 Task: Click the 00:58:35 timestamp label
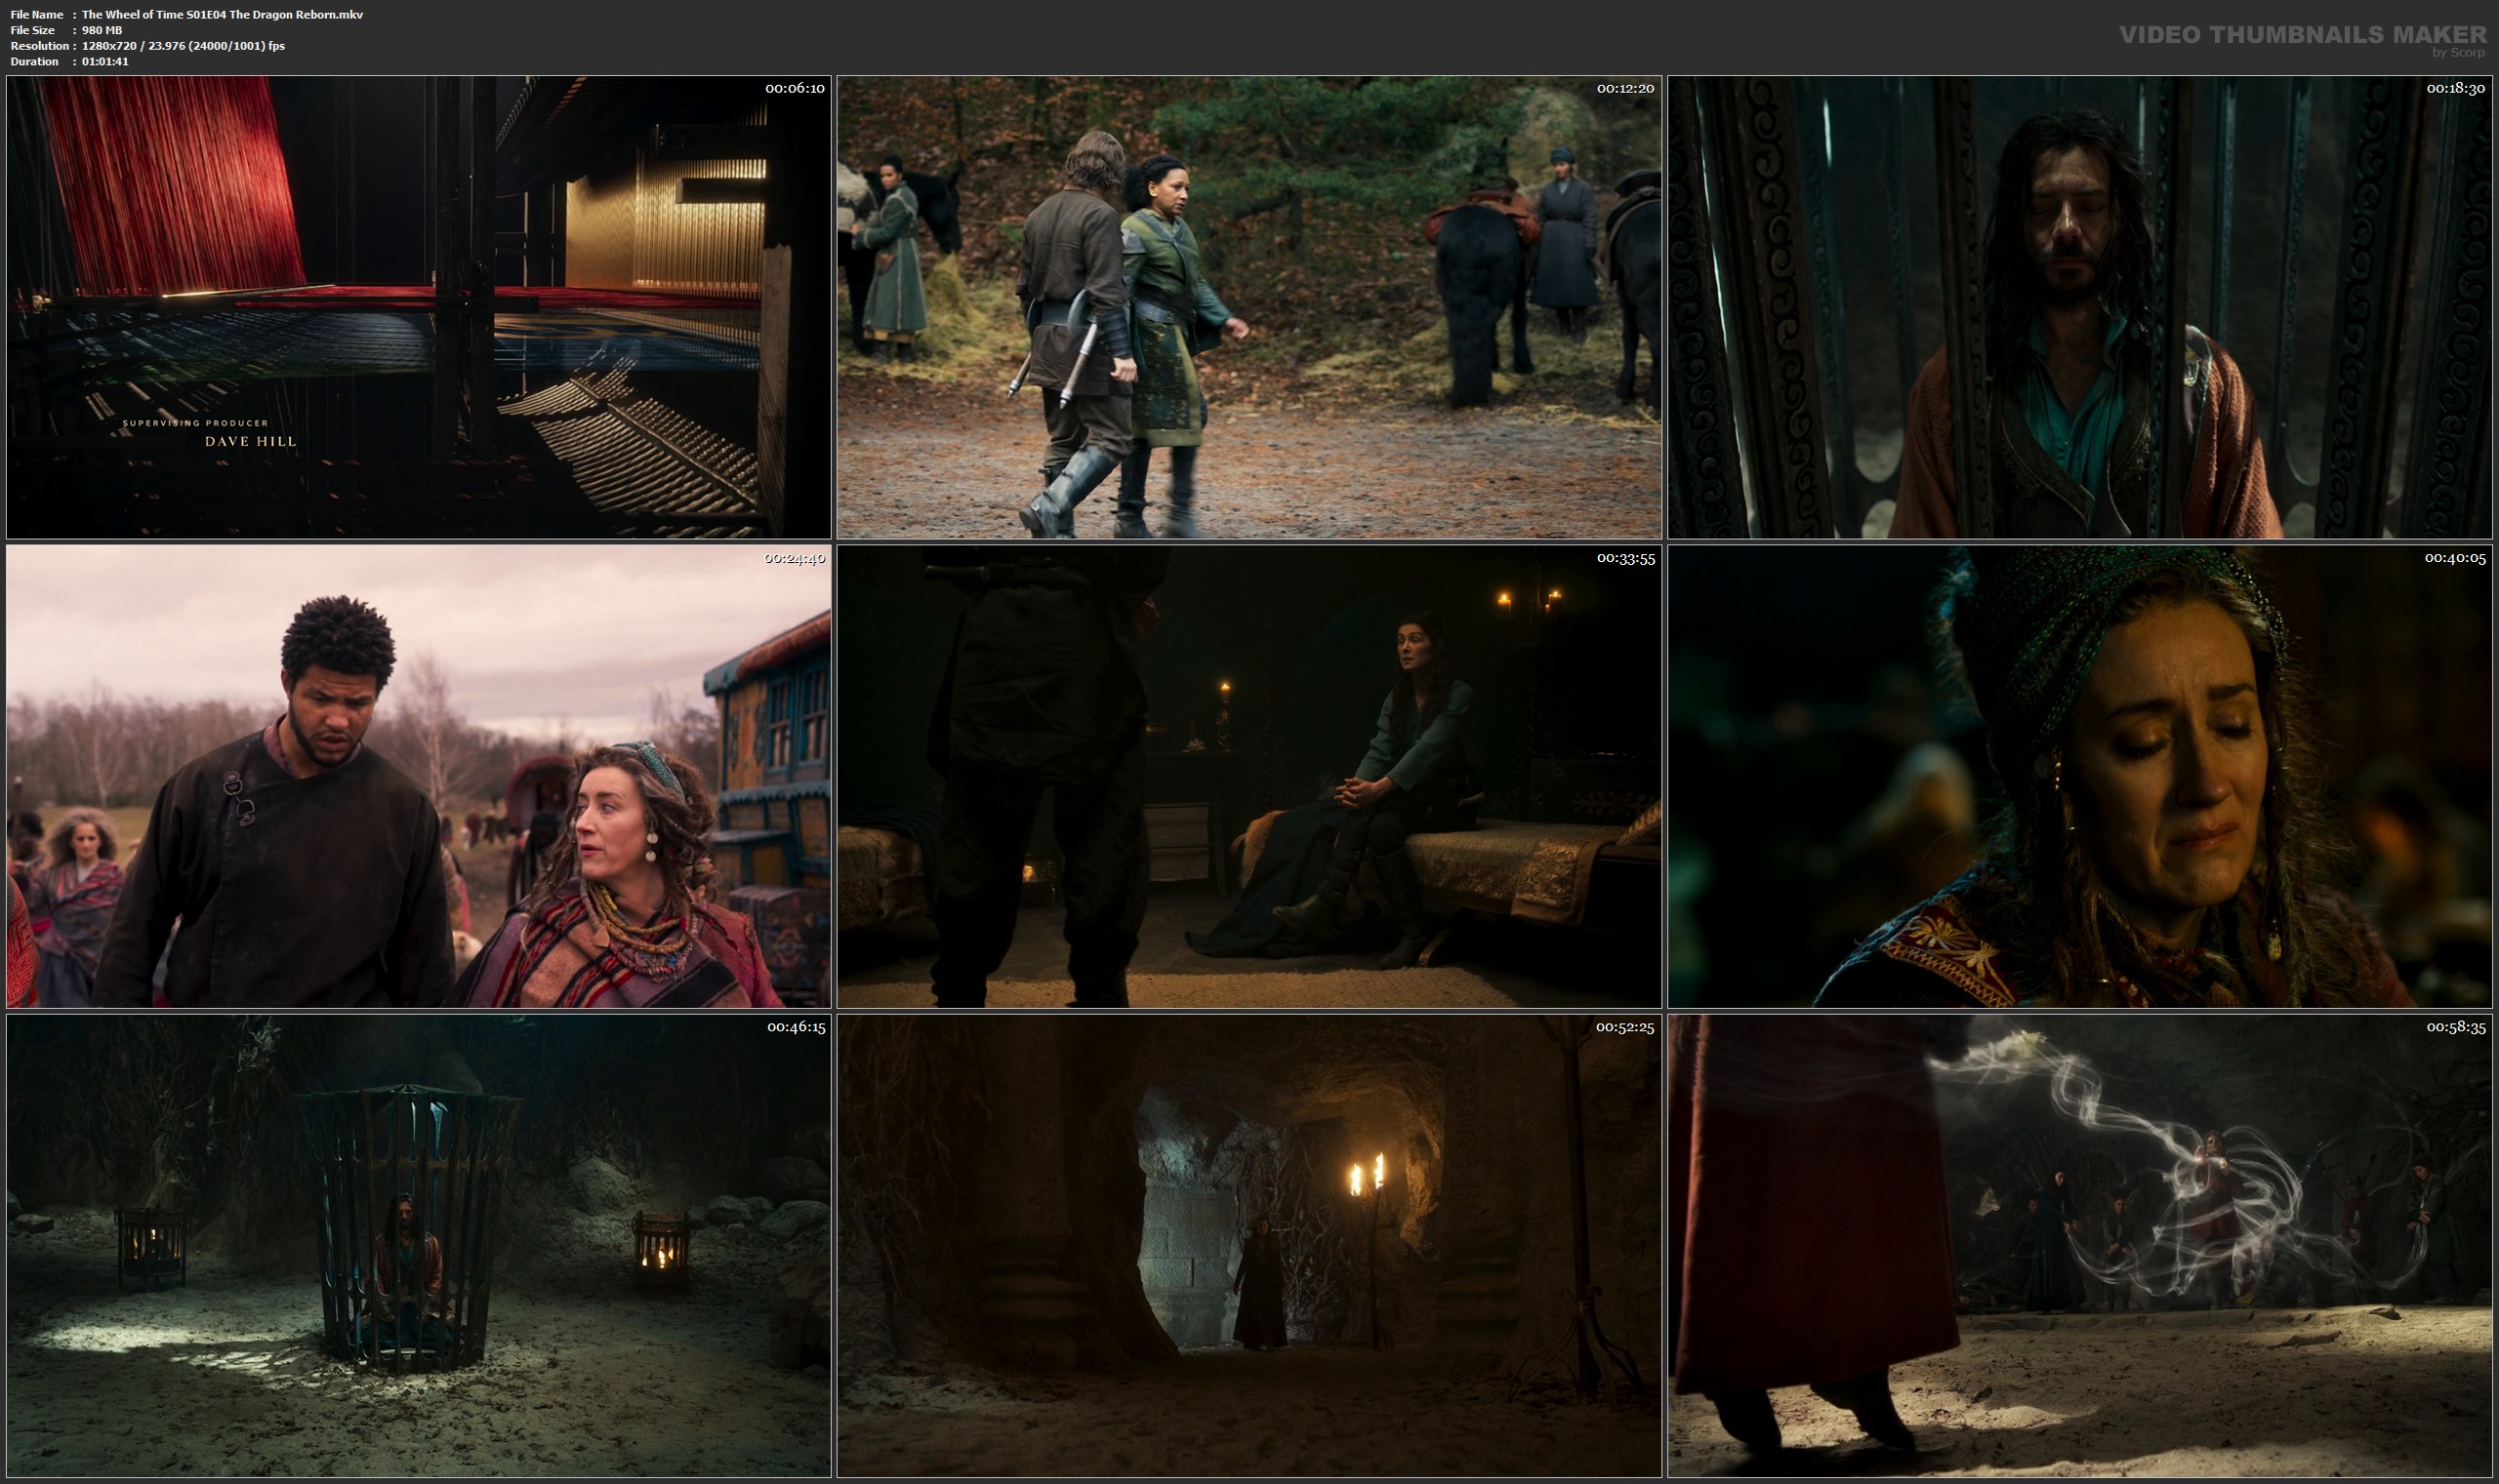(x=2456, y=1027)
